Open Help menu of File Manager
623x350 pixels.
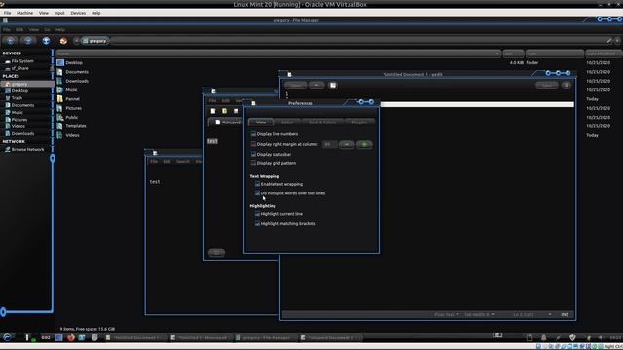60,30
